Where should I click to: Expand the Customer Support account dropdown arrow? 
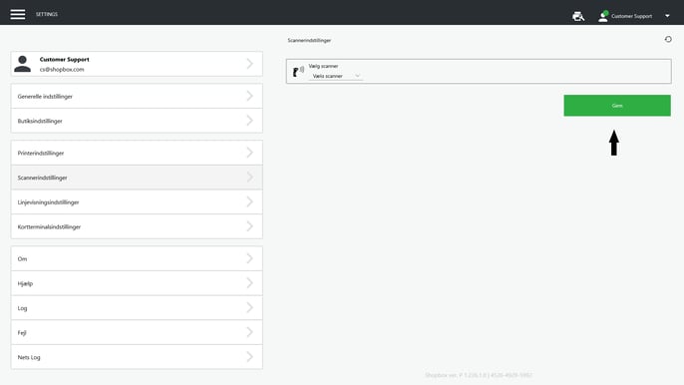(667, 16)
